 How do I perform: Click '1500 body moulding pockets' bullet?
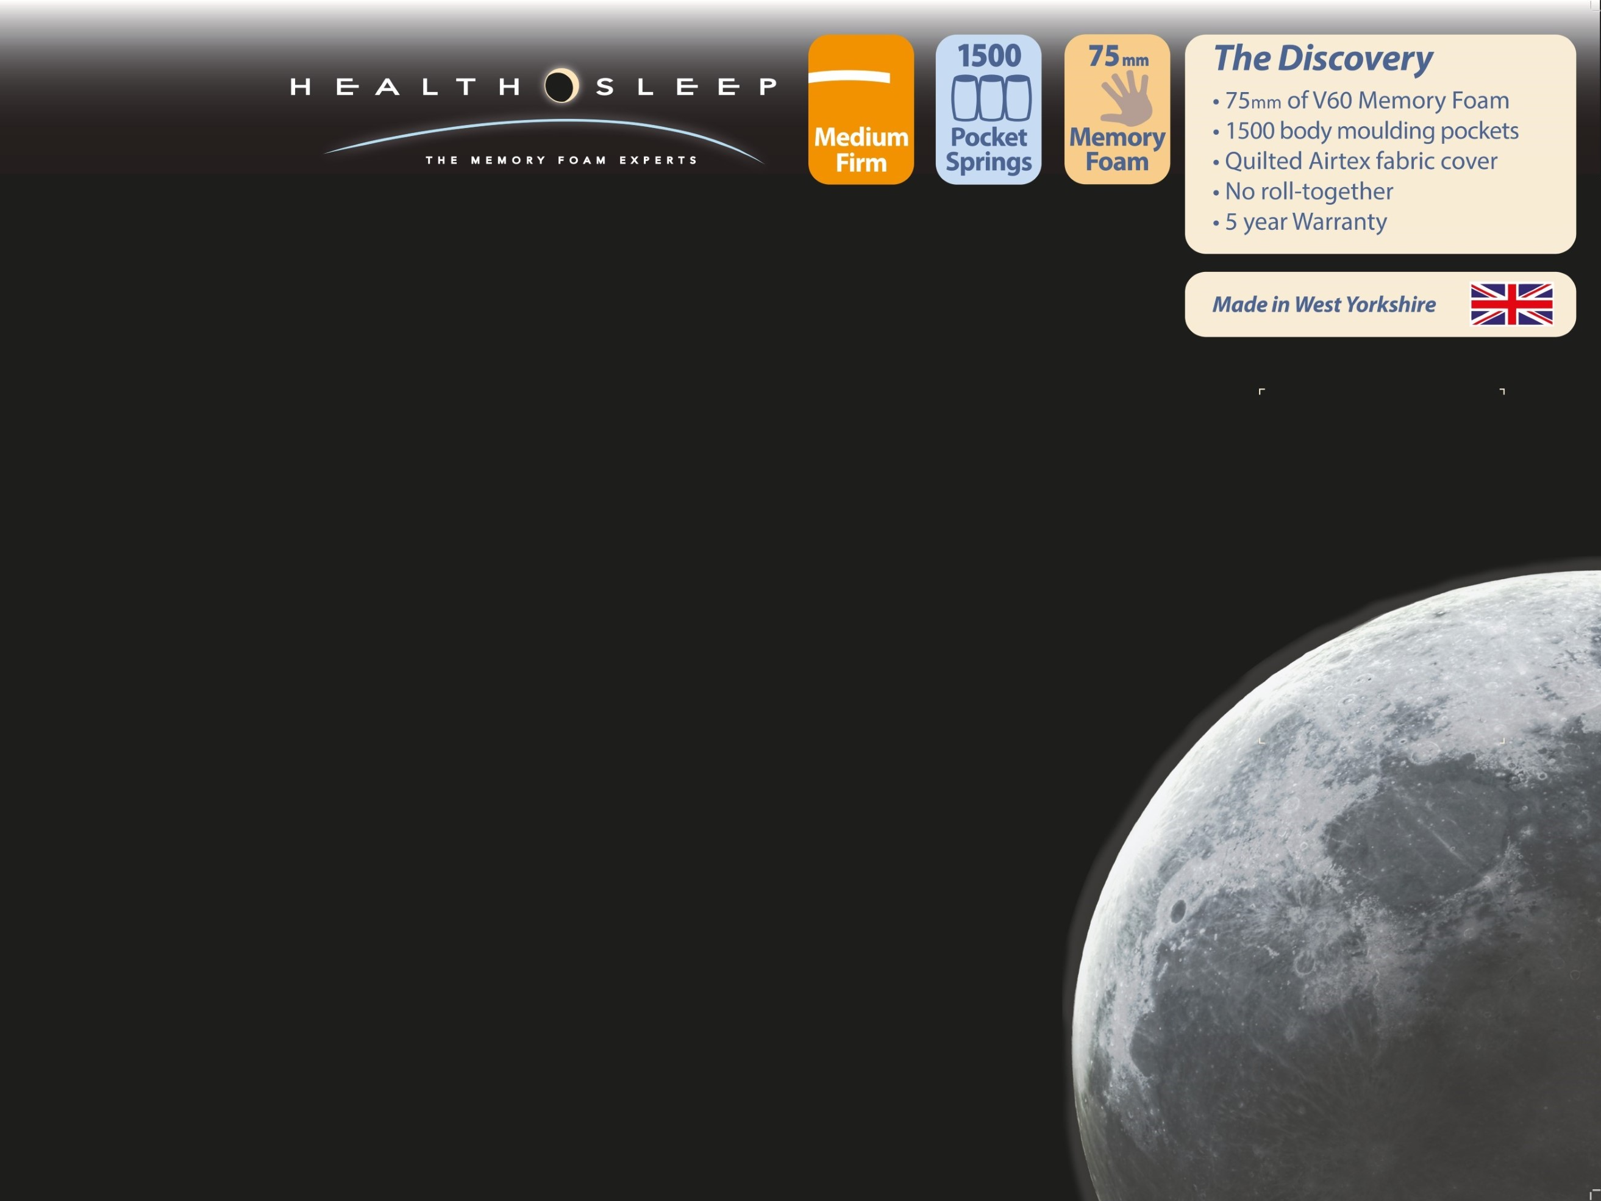(1365, 131)
